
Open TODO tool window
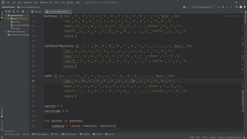tap(55, 134)
